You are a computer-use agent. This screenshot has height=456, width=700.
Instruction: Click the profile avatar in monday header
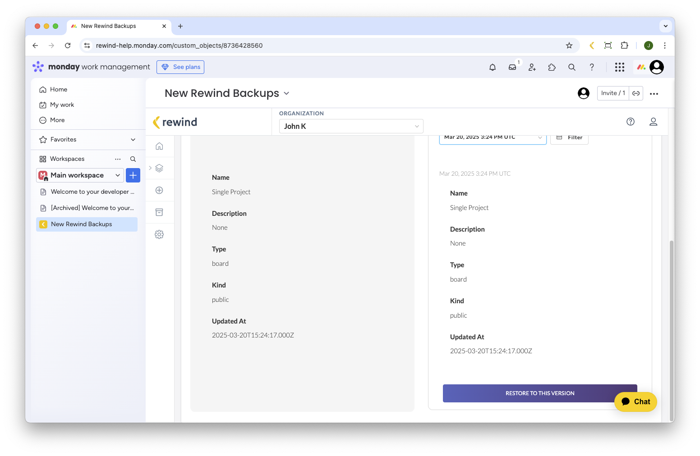tap(657, 67)
